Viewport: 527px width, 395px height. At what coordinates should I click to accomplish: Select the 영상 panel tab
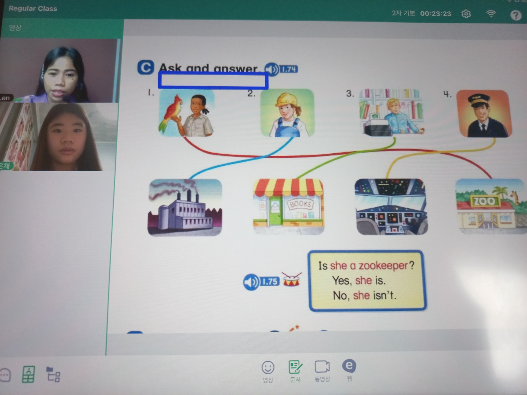point(15,28)
